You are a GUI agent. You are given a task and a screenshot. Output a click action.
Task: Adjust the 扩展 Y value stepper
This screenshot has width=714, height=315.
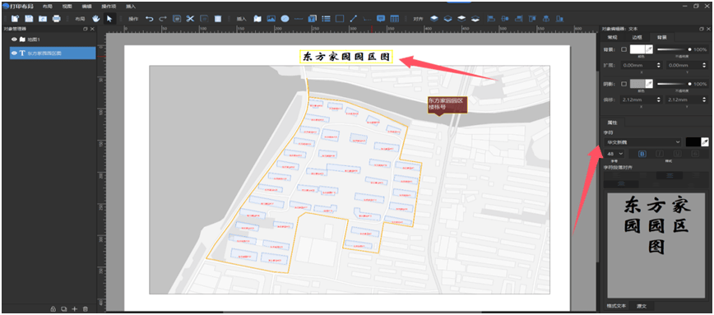(703, 66)
